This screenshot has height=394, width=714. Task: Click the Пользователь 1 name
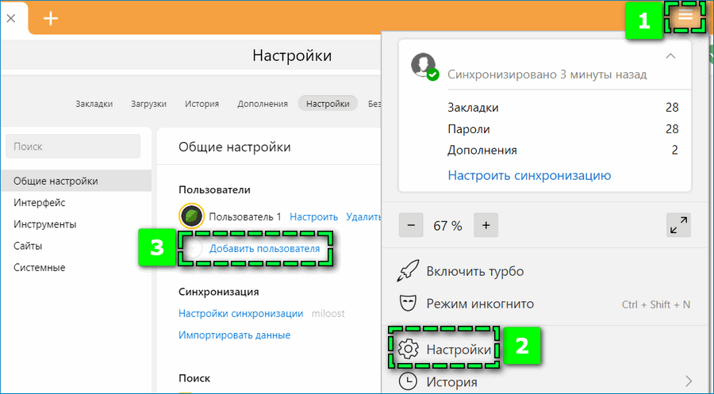245,217
